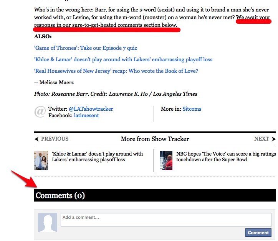Focus the 'Add a comment...' text field

click(165, 220)
